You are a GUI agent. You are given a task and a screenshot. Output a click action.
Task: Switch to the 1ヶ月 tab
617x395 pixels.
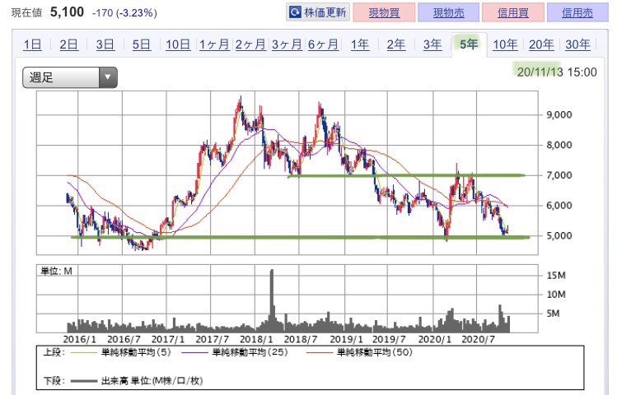[x=214, y=45]
